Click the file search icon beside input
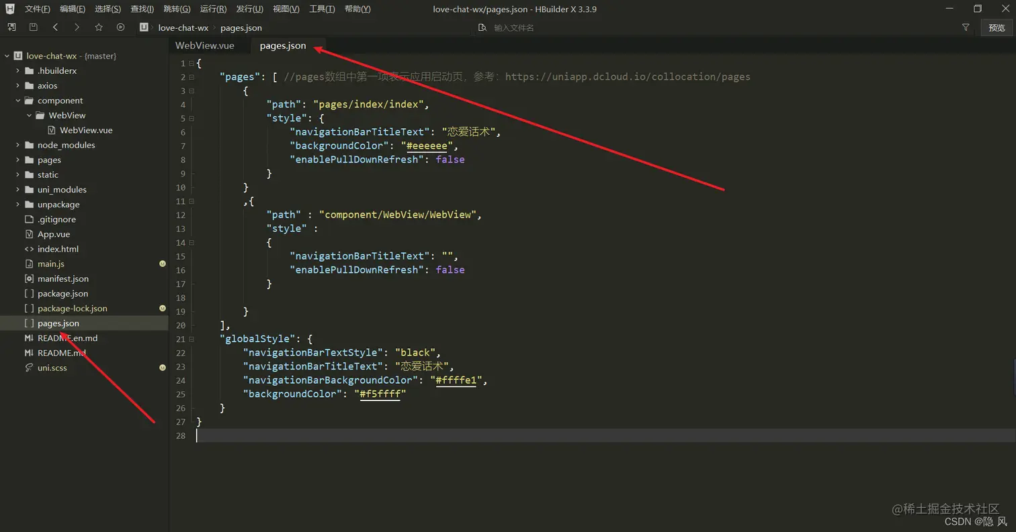This screenshot has width=1016, height=532. pos(482,28)
